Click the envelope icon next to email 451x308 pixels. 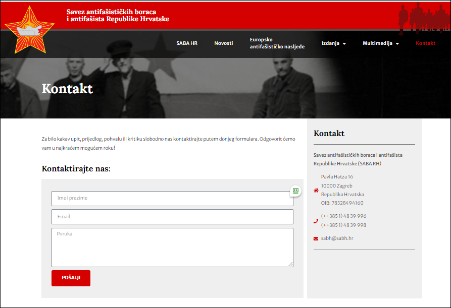[316, 238]
